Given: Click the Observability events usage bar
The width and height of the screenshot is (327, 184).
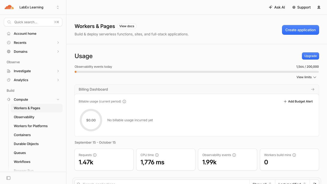Looking at the screenshot, I should coord(197,72).
